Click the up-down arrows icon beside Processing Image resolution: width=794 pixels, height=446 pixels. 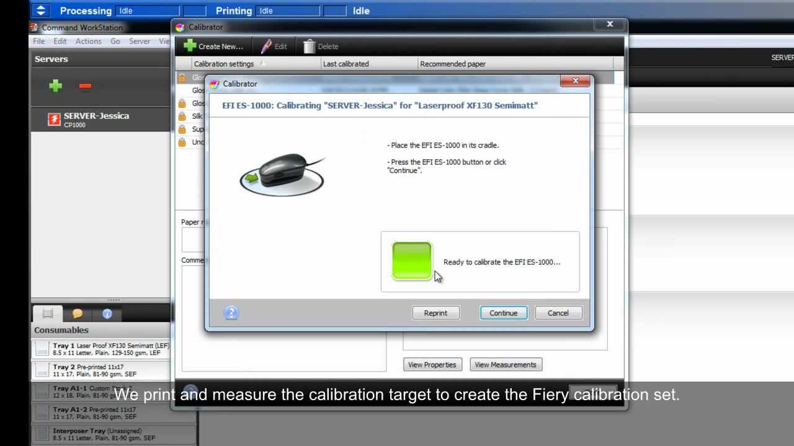tap(41, 11)
